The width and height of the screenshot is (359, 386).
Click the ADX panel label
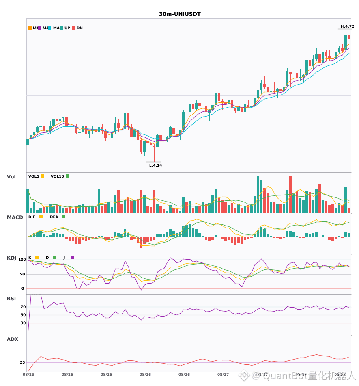pyautogui.click(x=13, y=339)
